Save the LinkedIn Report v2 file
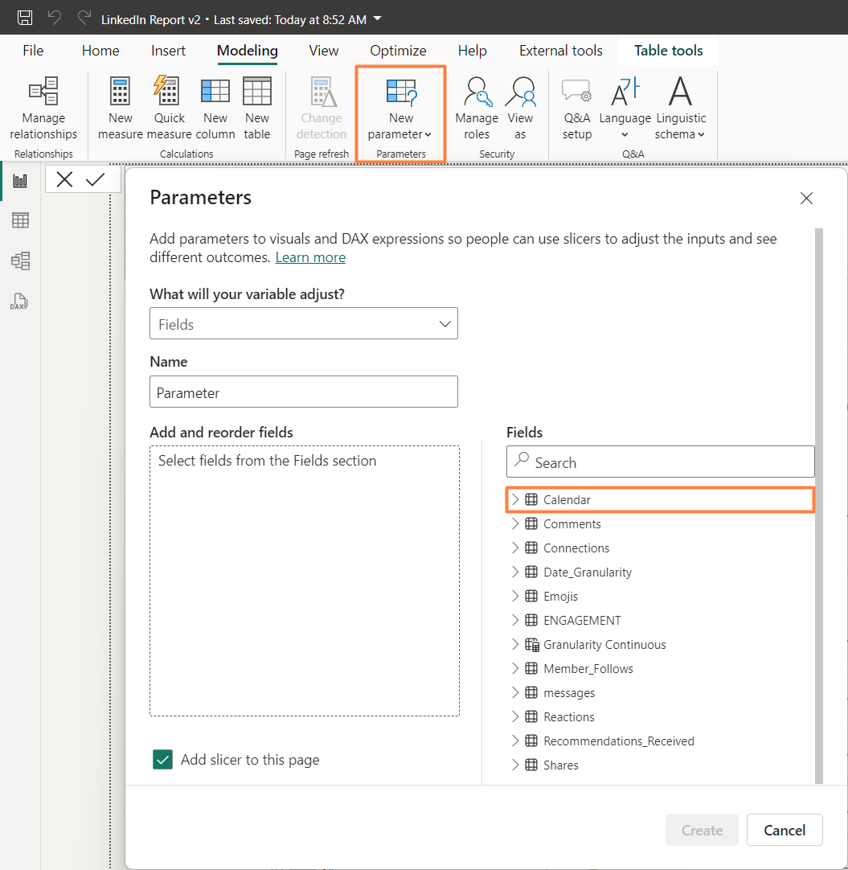 point(23,18)
